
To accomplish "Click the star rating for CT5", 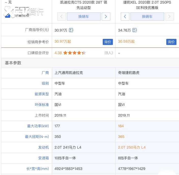I will [x=74, y=53].
